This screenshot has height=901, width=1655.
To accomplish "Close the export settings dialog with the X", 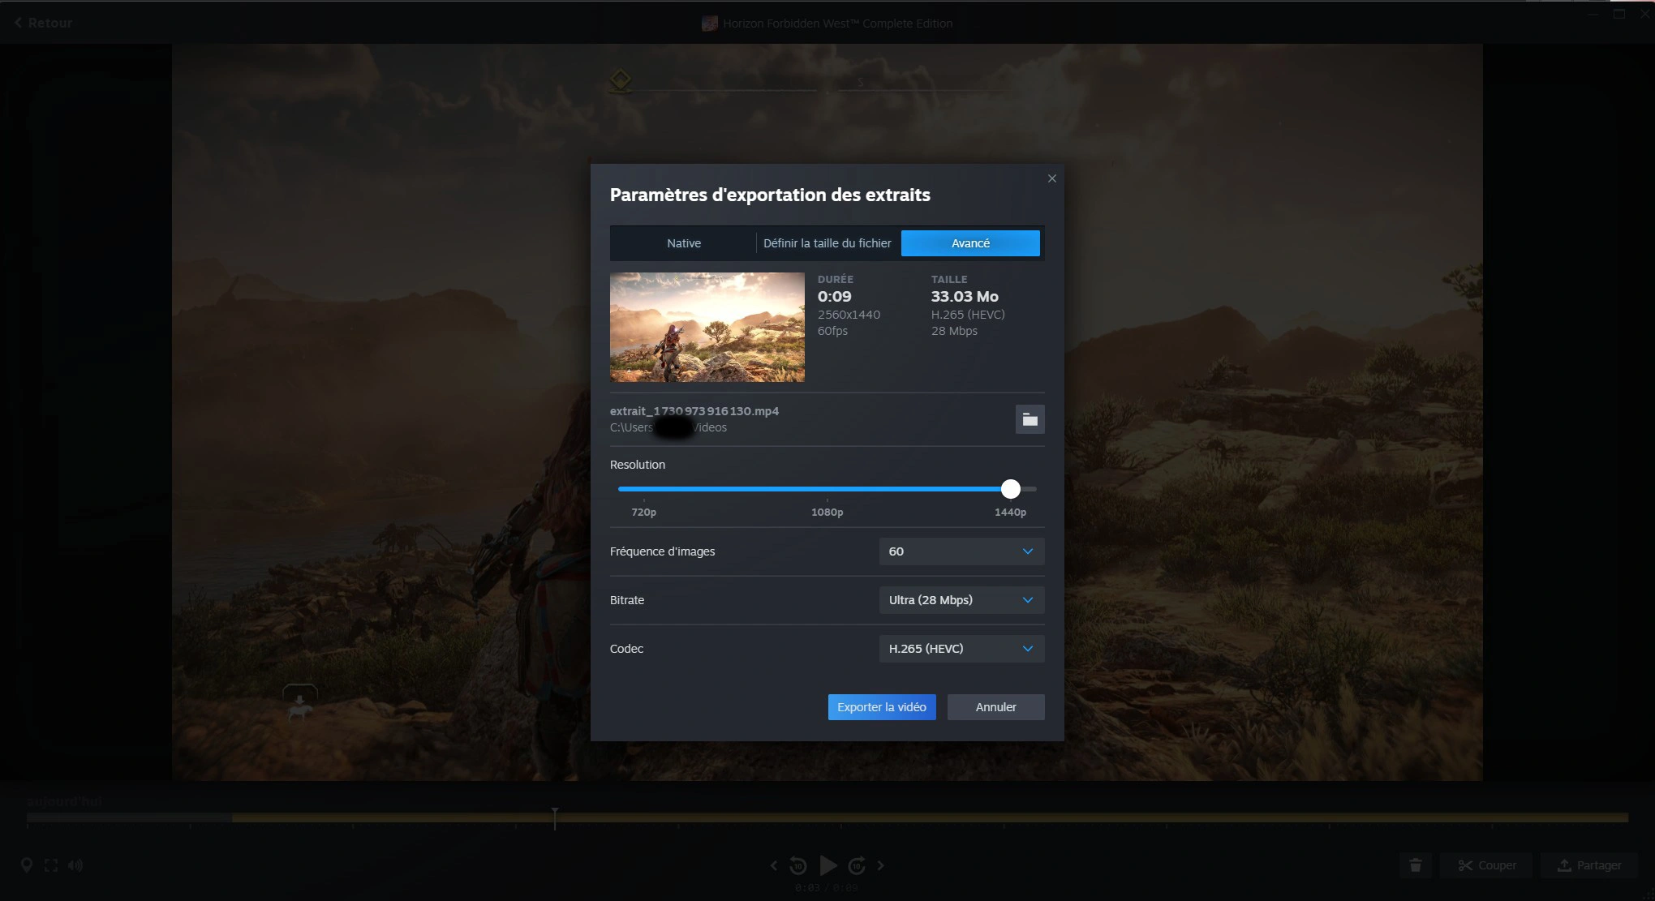I will click(1051, 178).
